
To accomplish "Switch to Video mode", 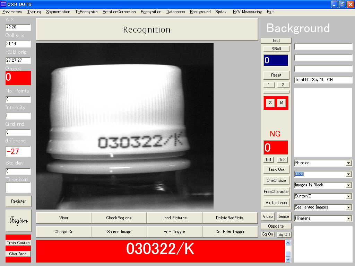I will [x=268, y=216].
